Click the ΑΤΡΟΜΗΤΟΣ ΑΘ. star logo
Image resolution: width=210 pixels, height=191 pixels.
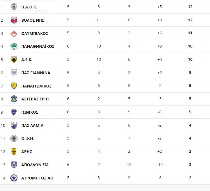pyautogui.click(x=14, y=178)
